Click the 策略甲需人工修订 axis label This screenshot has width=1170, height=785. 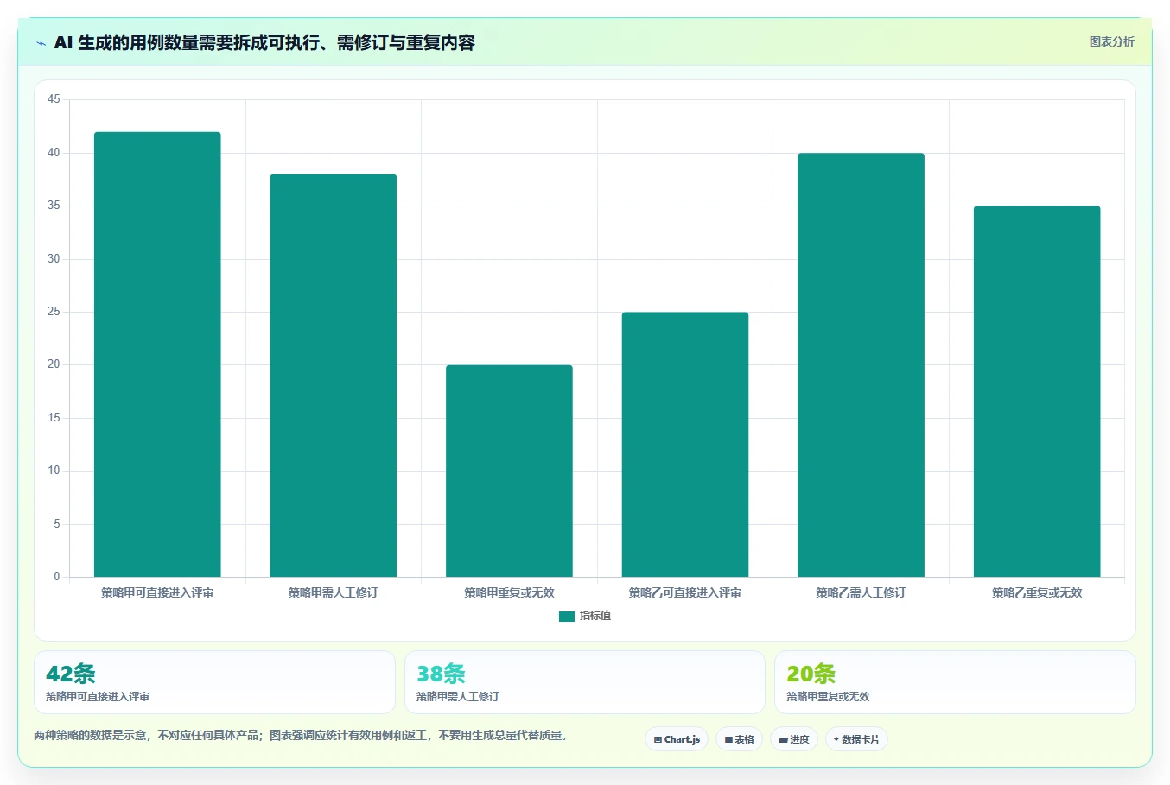[x=334, y=592]
